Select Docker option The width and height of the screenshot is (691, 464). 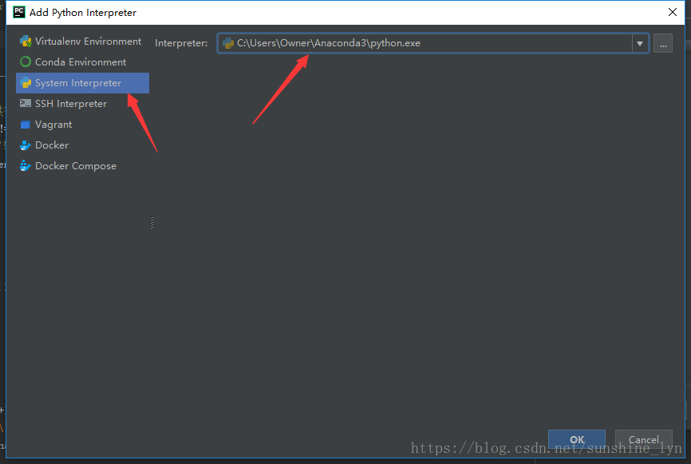[82, 145]
